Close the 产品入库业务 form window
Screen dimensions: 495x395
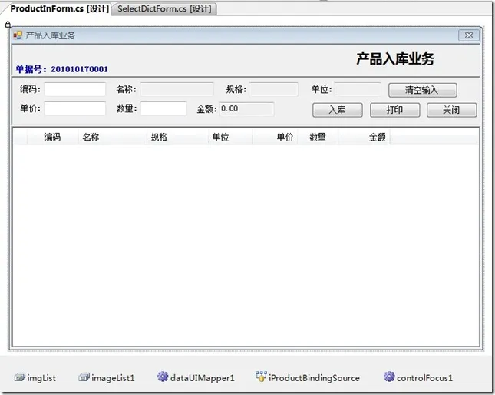tap(469, 35)
